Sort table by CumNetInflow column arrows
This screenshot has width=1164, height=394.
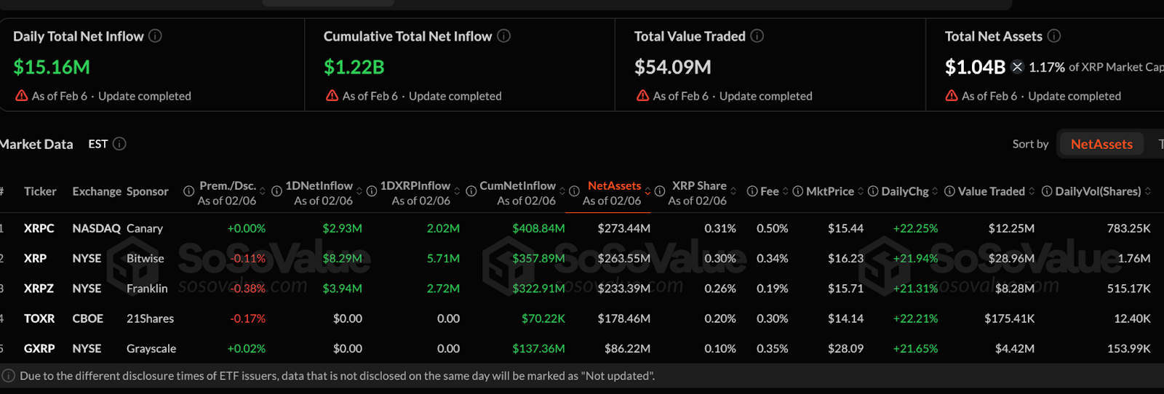562,191
